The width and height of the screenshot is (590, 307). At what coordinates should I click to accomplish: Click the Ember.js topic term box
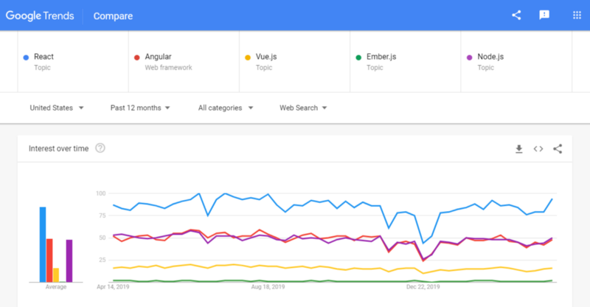[405, 61]
